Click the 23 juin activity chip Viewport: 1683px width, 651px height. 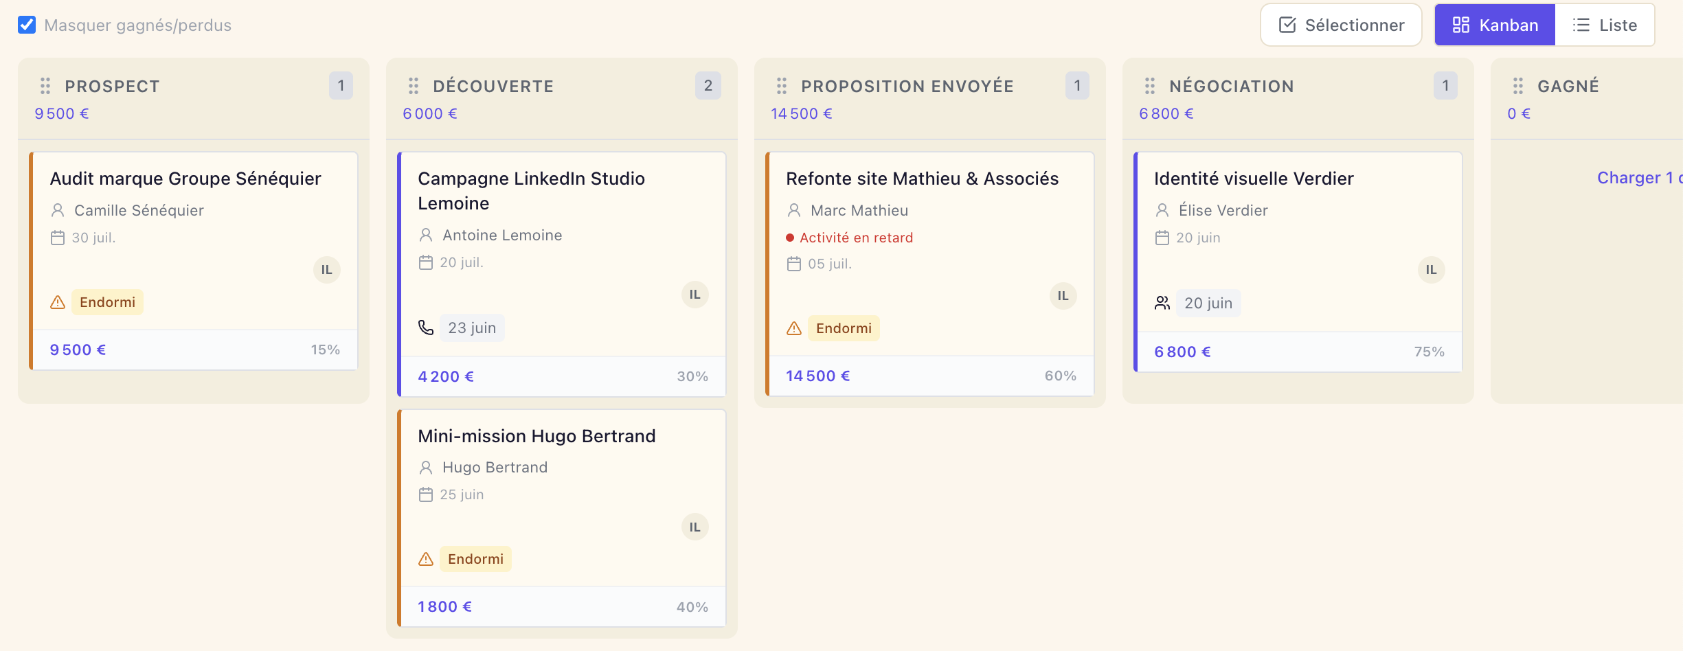(x=472, y=328)
